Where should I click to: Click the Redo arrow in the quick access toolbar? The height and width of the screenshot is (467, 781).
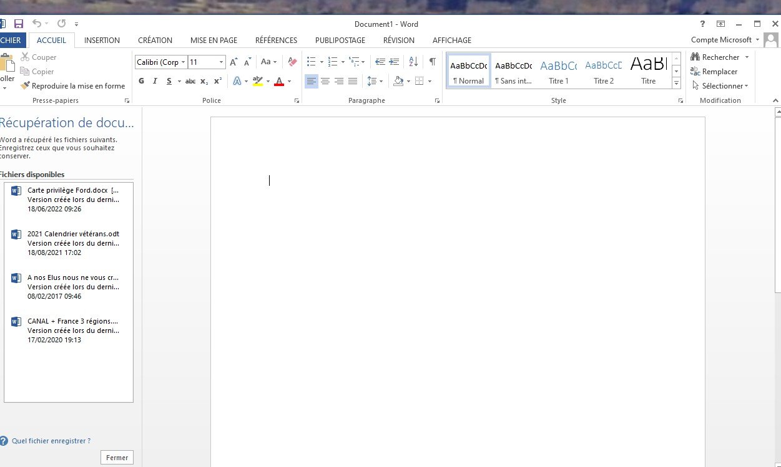(x=61, y=24)
